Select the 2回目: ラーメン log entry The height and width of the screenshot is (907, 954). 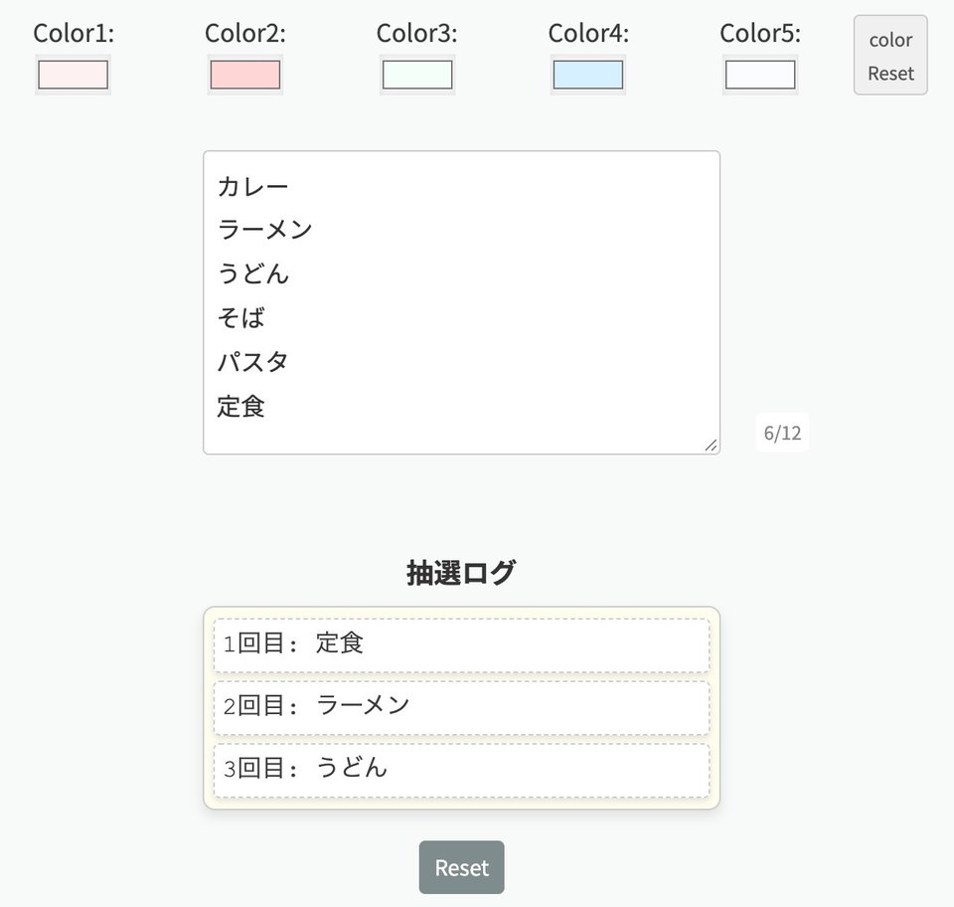(x=462, y=708)
